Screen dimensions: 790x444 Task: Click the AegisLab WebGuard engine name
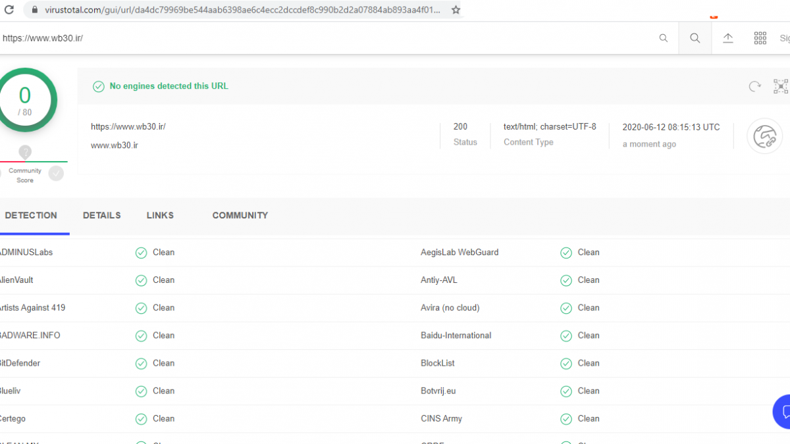tap(460, 252)
